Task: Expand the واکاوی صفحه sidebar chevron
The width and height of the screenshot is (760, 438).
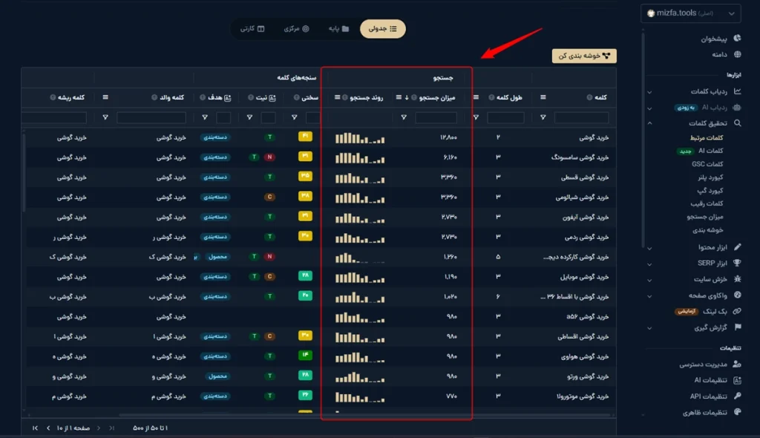Action: [649, 296]
